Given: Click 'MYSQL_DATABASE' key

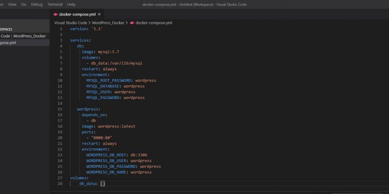Looking at the screenshot, I should coord(103,86).
